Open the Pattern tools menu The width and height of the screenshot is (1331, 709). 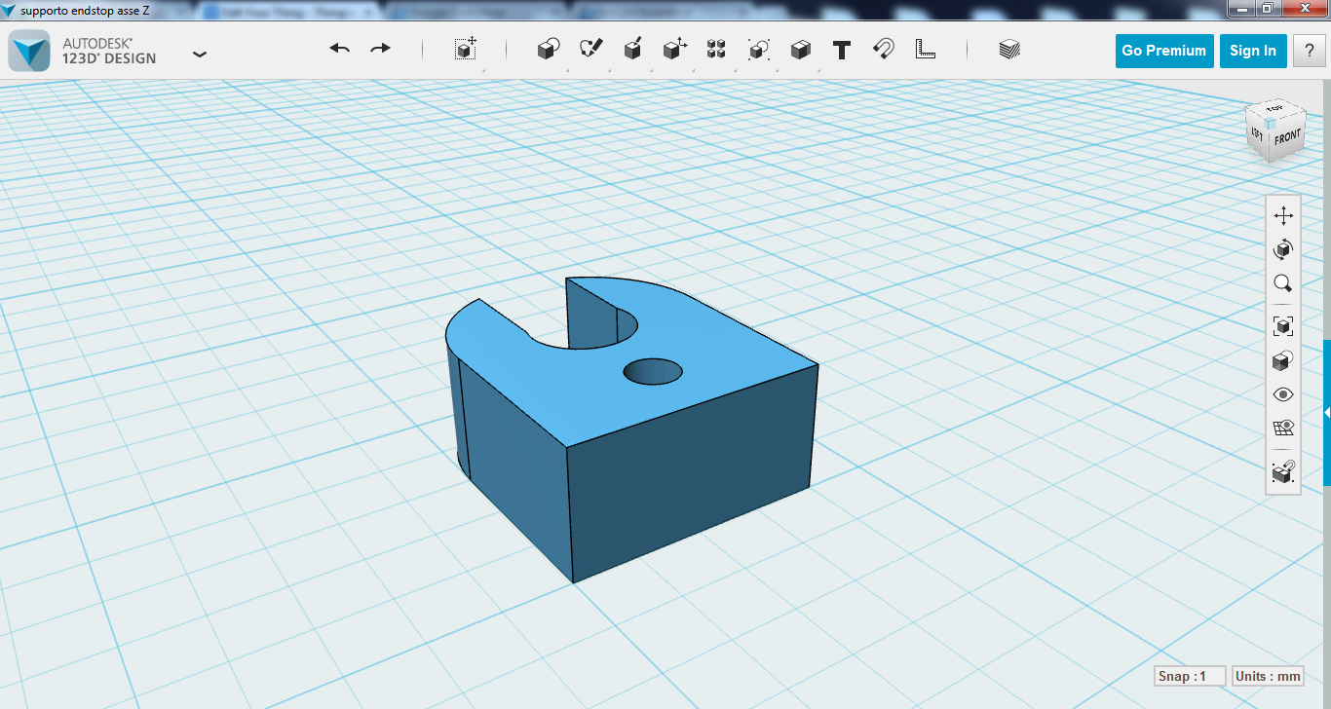pos(716,50)
